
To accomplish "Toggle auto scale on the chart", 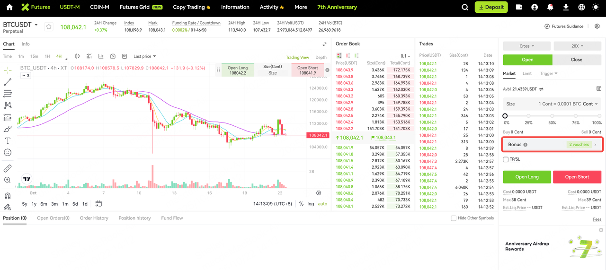I will click(322, 204).
